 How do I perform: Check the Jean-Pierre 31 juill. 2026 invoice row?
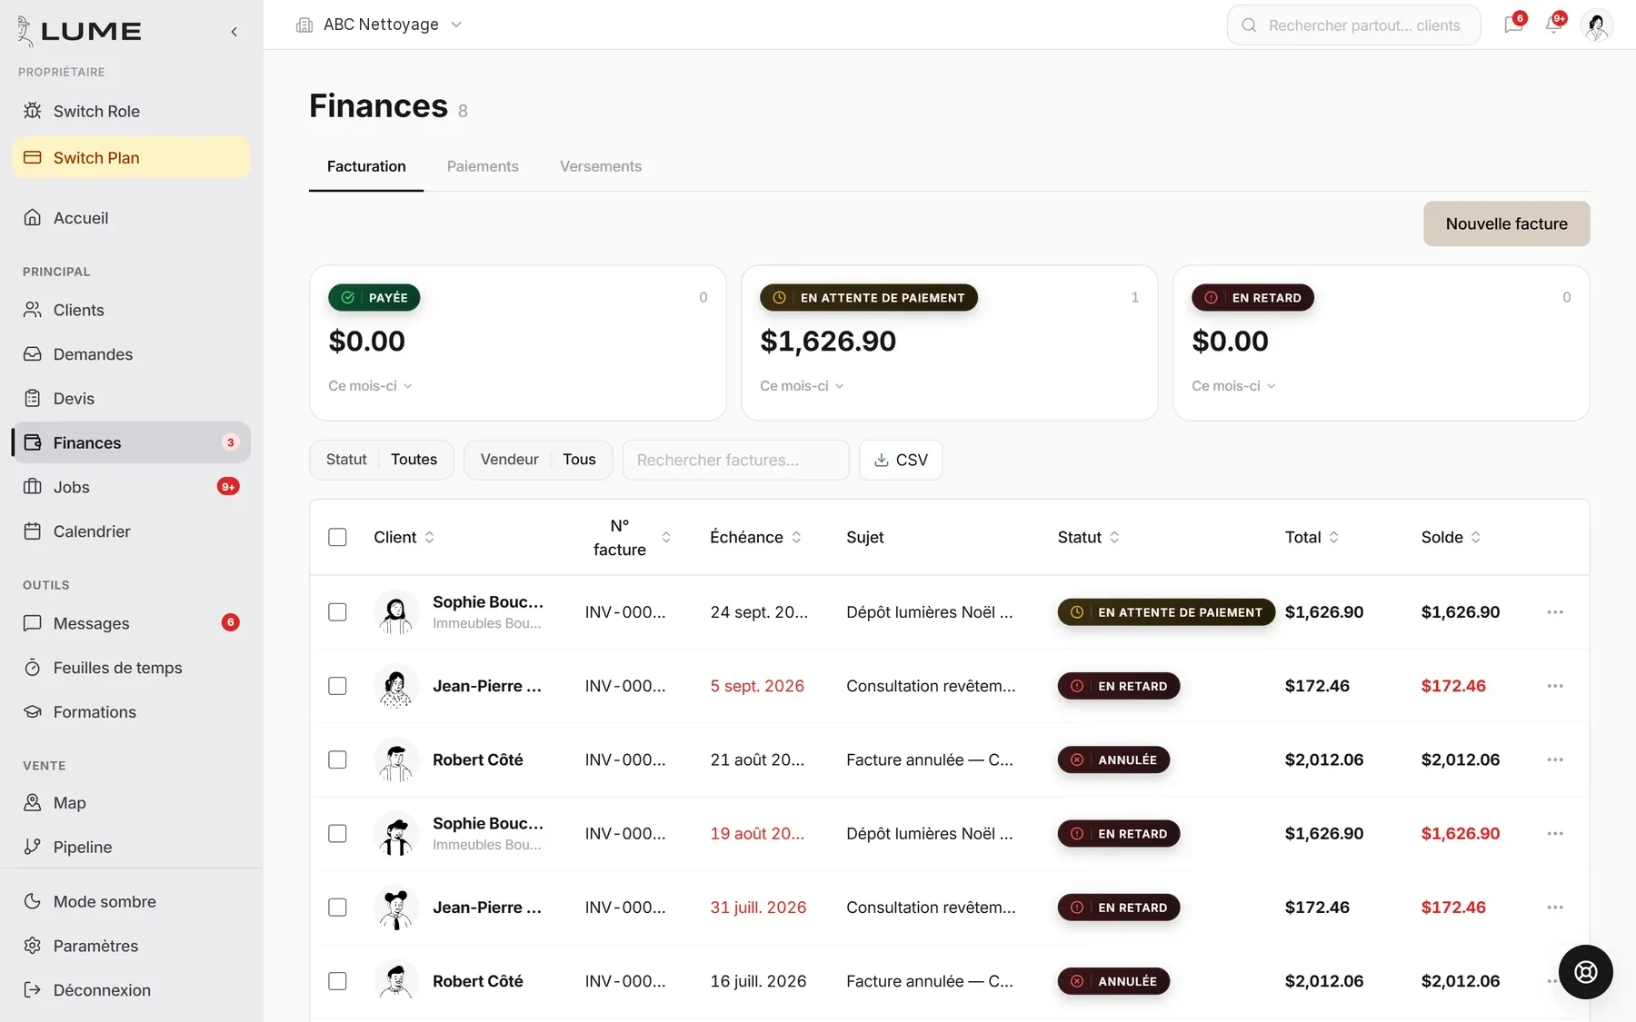[x=337, y=908]
